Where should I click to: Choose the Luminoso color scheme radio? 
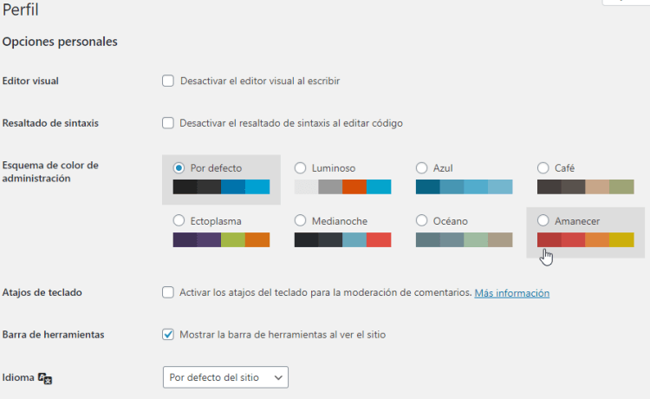pos(301,168)
